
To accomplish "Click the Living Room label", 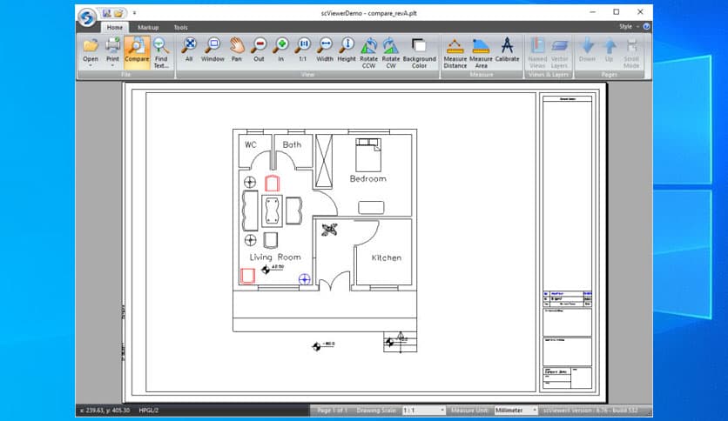I will point(275,257).
